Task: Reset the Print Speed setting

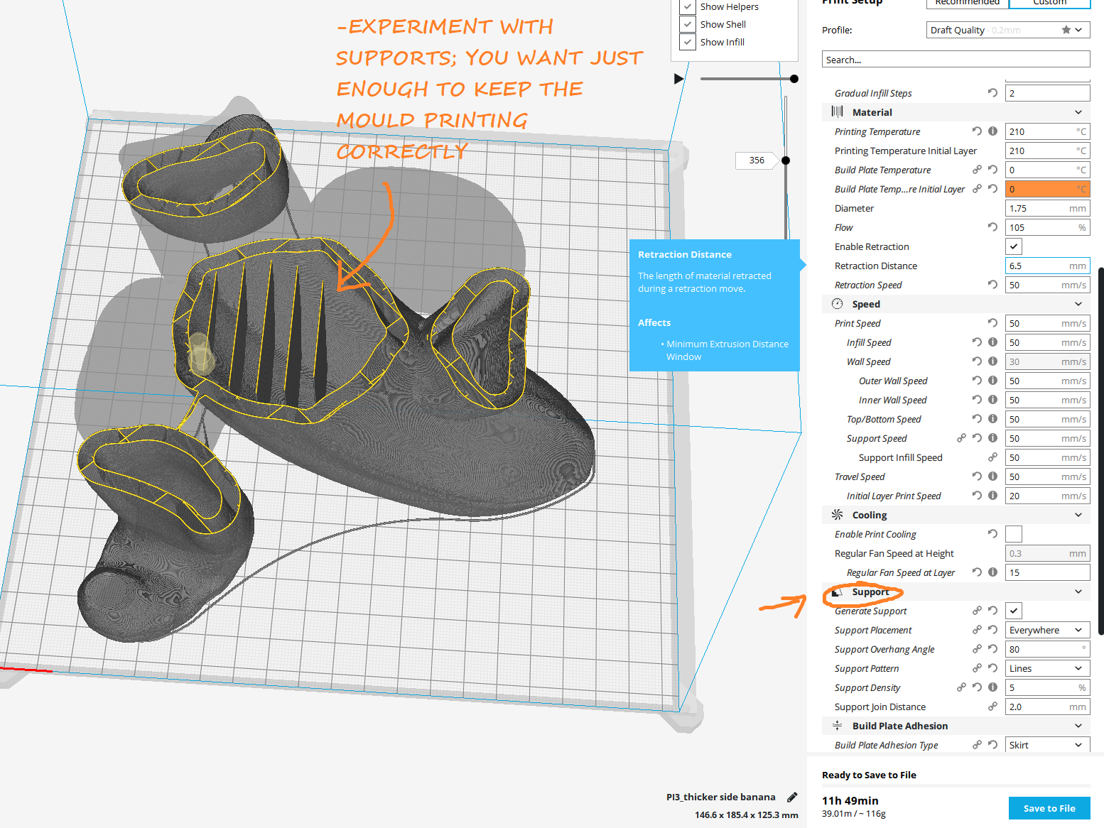Action: (992, 323)
